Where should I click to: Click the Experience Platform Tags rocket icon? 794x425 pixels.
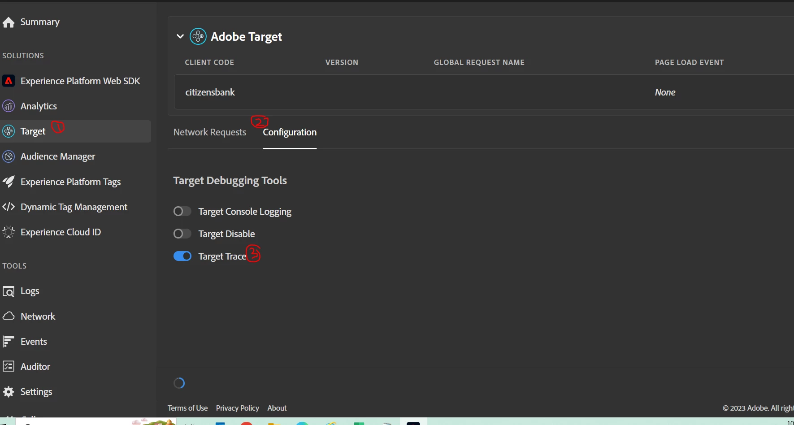[9, 182]
